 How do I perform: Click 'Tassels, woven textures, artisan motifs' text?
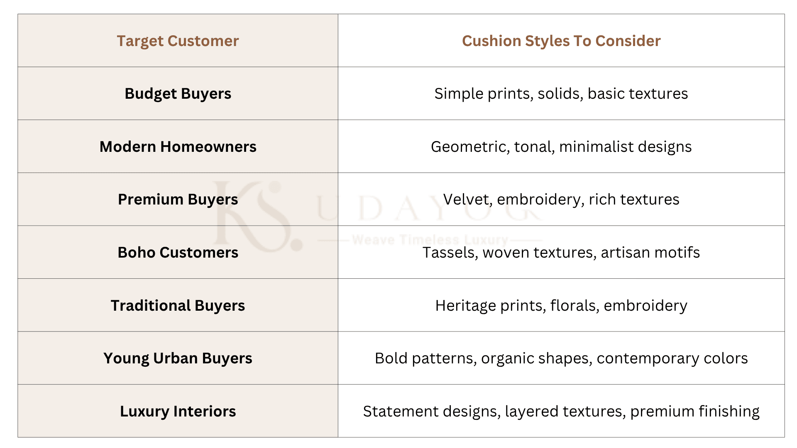point(561,252)
